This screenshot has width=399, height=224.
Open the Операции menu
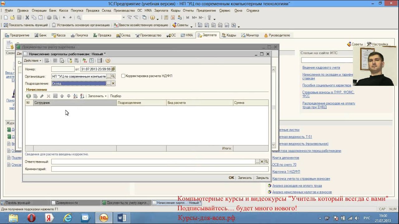[x=39, y=11]
